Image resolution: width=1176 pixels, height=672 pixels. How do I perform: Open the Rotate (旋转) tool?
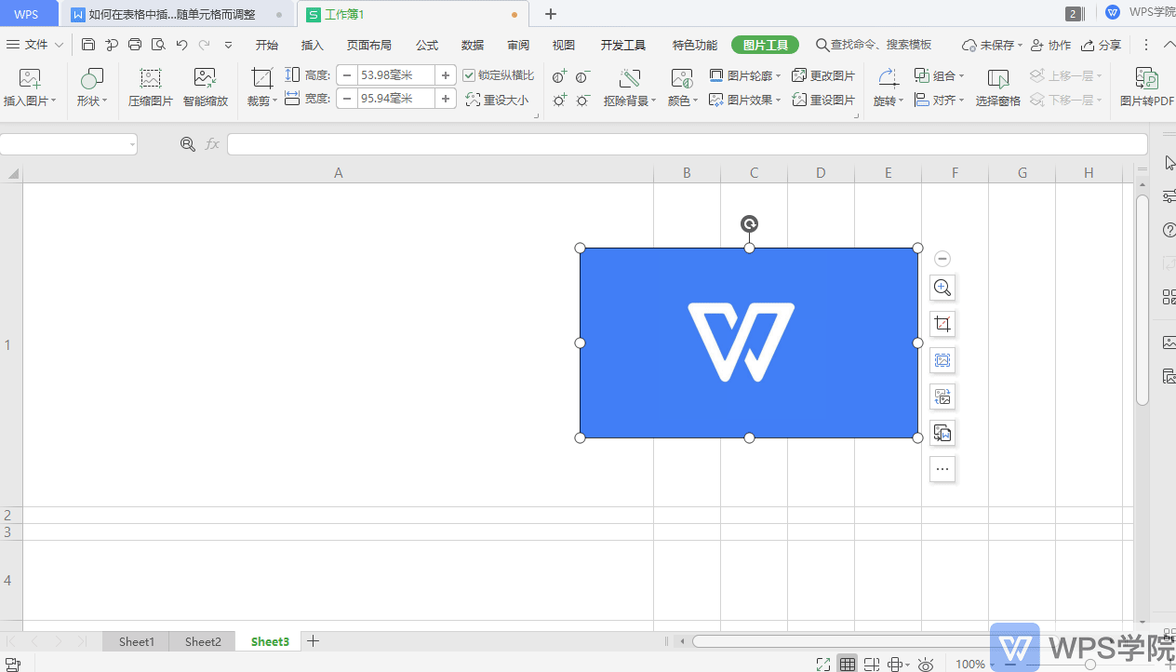coord(889,89)
